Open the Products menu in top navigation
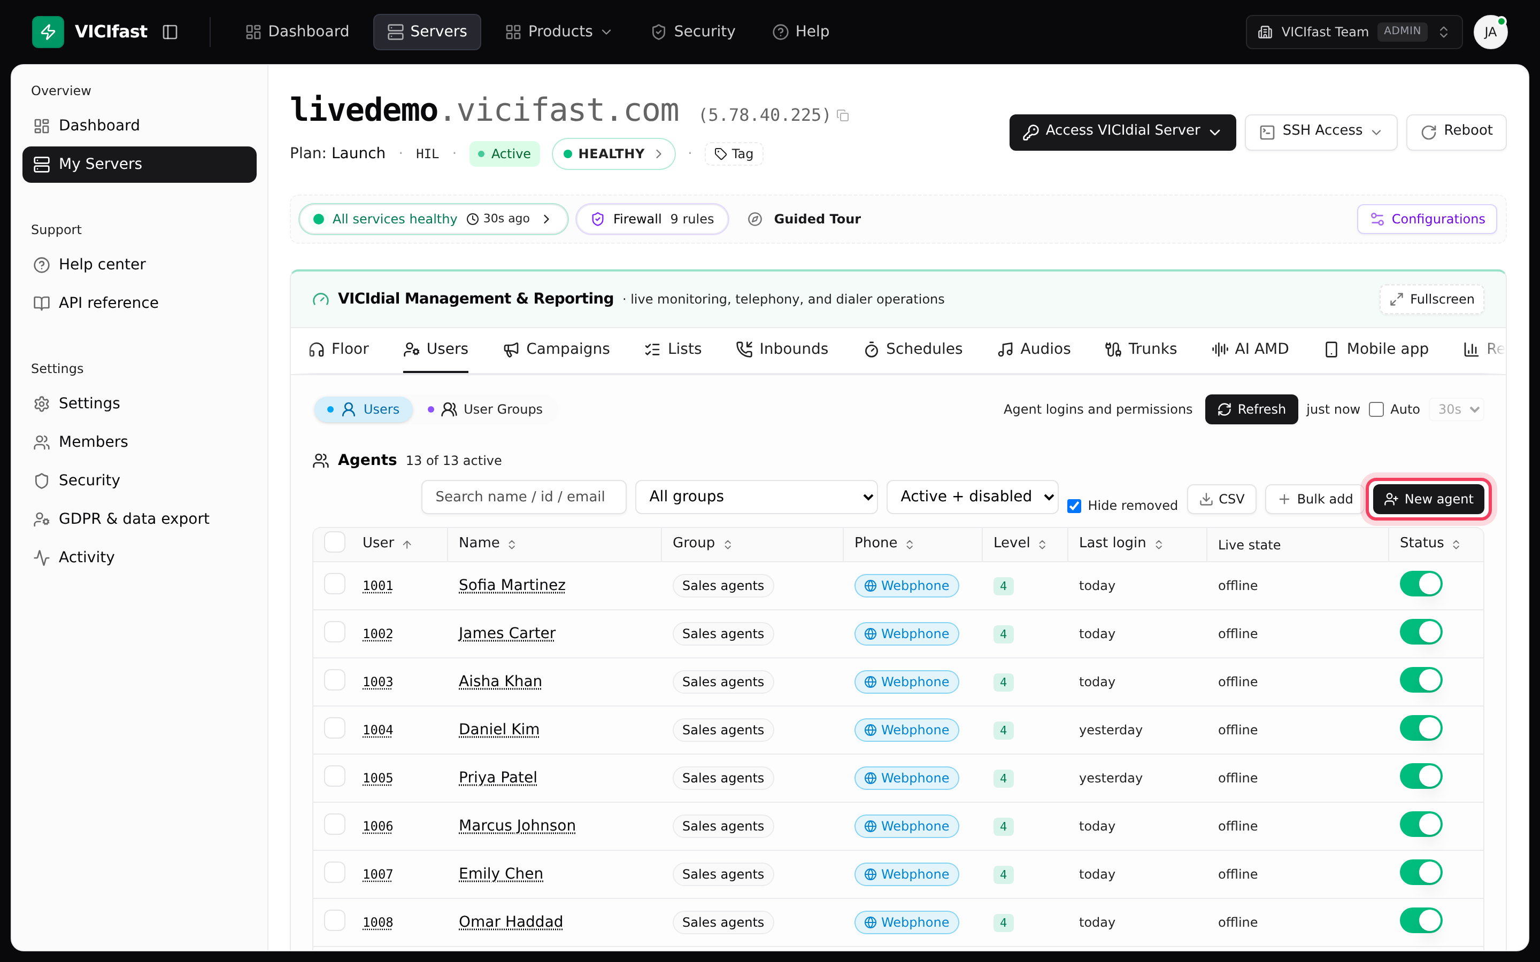The image size is (1540, 962). pos(558,31)
